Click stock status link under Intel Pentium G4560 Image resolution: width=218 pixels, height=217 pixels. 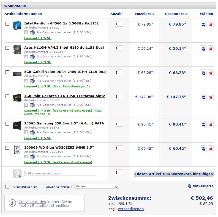(x=38, y=38)
